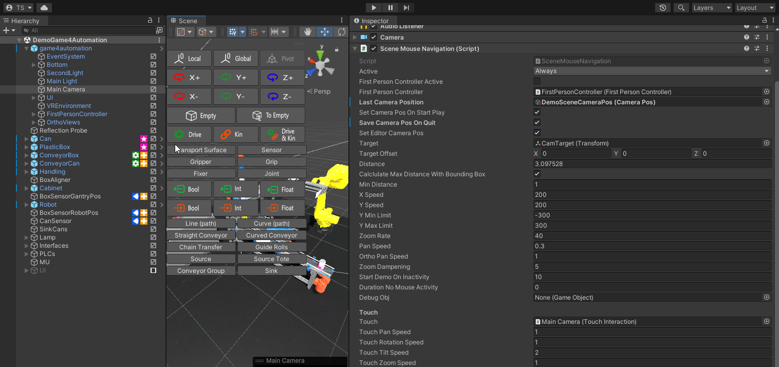Open the cloud services icon
This screenshot has width=779, height=367.
pyautogui.click(x=44, y=8)
